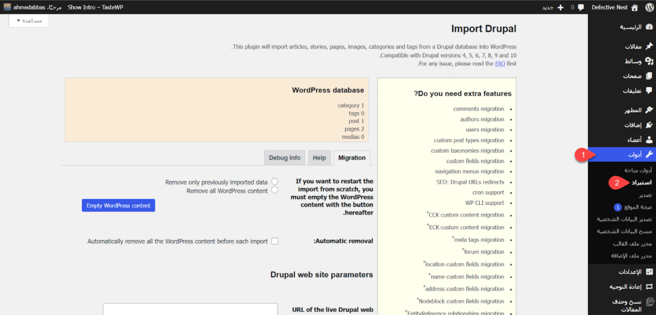Open the Comments (تعليقات) sidebar icon

point(648,90)
